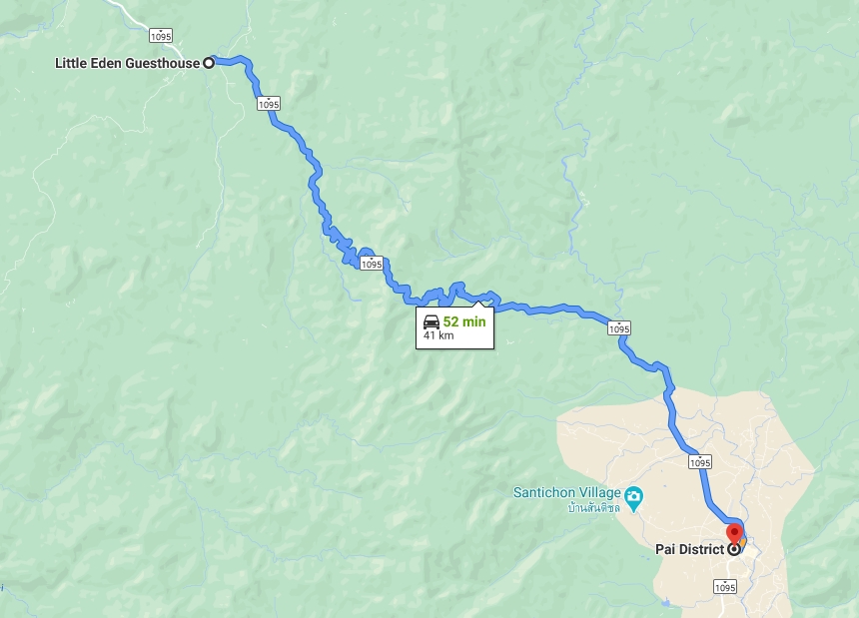Click the white route summary popup box
The image size is (859, 618).
coord(454,327)
